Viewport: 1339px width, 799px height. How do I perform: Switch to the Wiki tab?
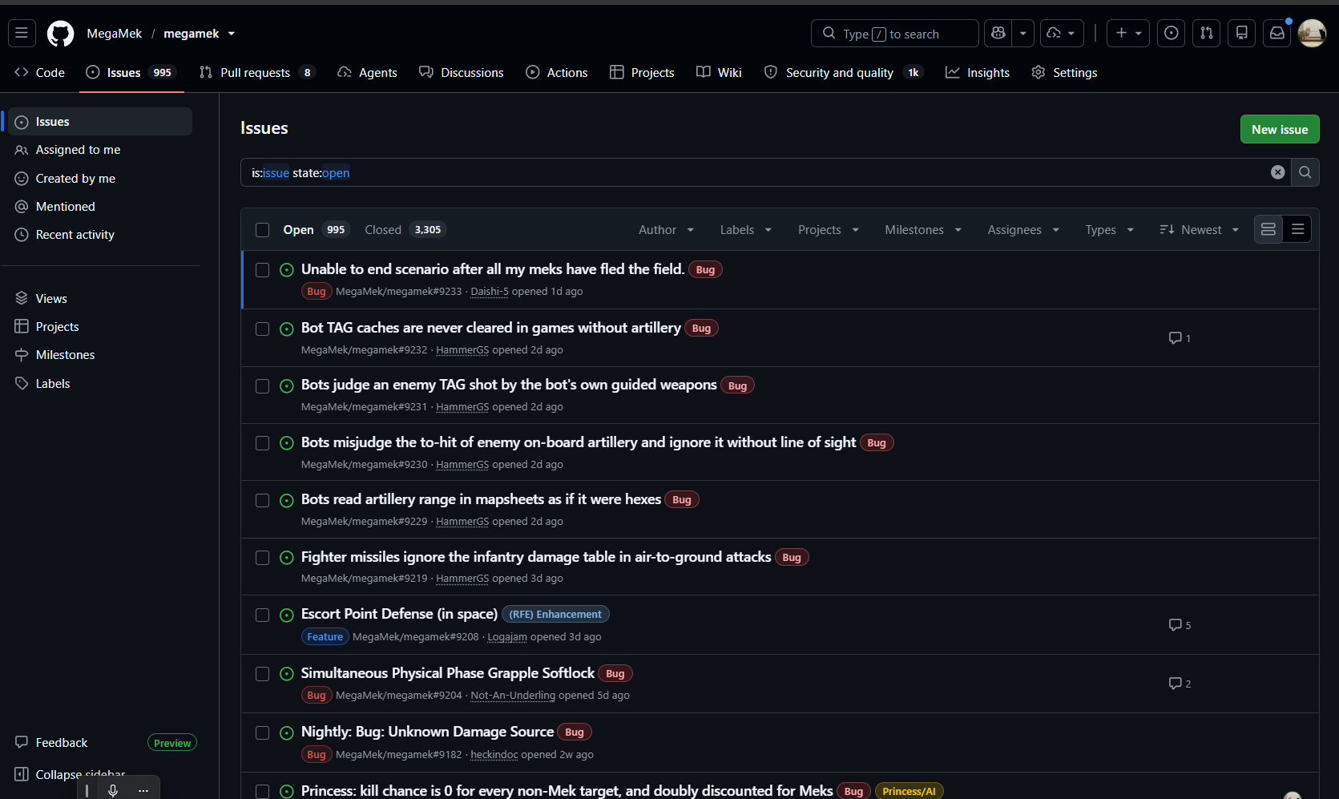point(719,72)
